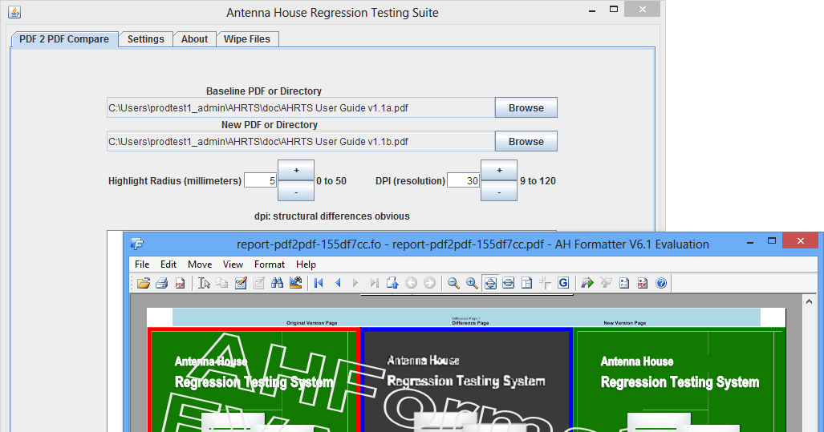This screenshot has height=432, width=824.
Task: Click the 'dpi: structural differences obvious' text
Action: coord(331,216)
